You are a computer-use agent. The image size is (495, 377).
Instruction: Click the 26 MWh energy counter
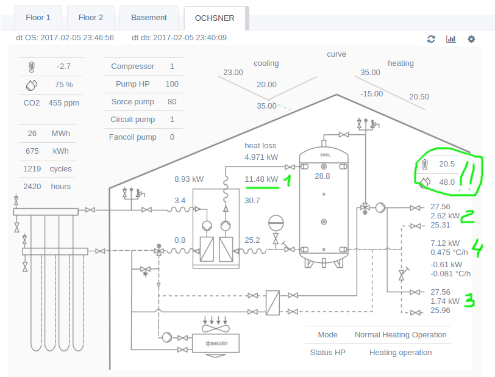pos(48,134)
